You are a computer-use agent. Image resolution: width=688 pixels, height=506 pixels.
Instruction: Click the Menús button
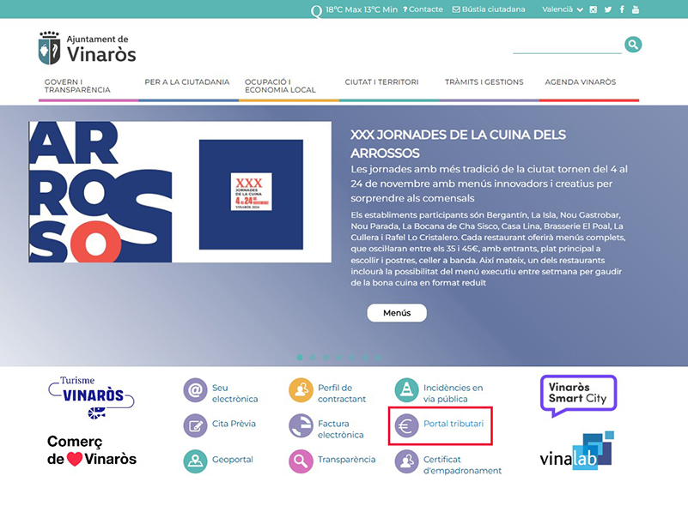coord(397,313)
